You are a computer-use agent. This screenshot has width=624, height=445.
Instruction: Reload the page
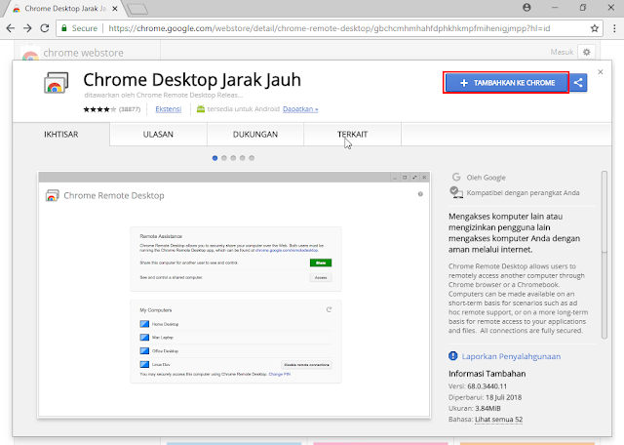coord(45,28)
